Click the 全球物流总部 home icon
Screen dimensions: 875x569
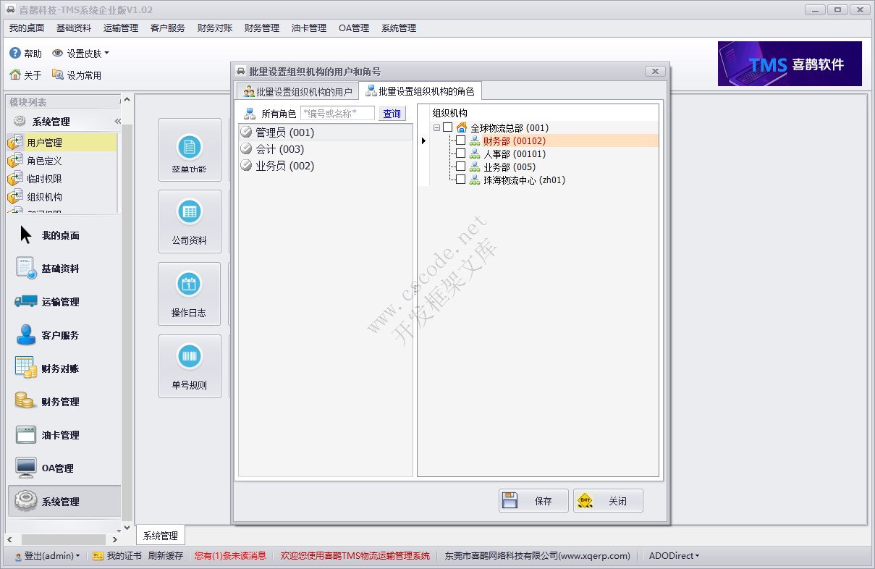pos(462,127)
